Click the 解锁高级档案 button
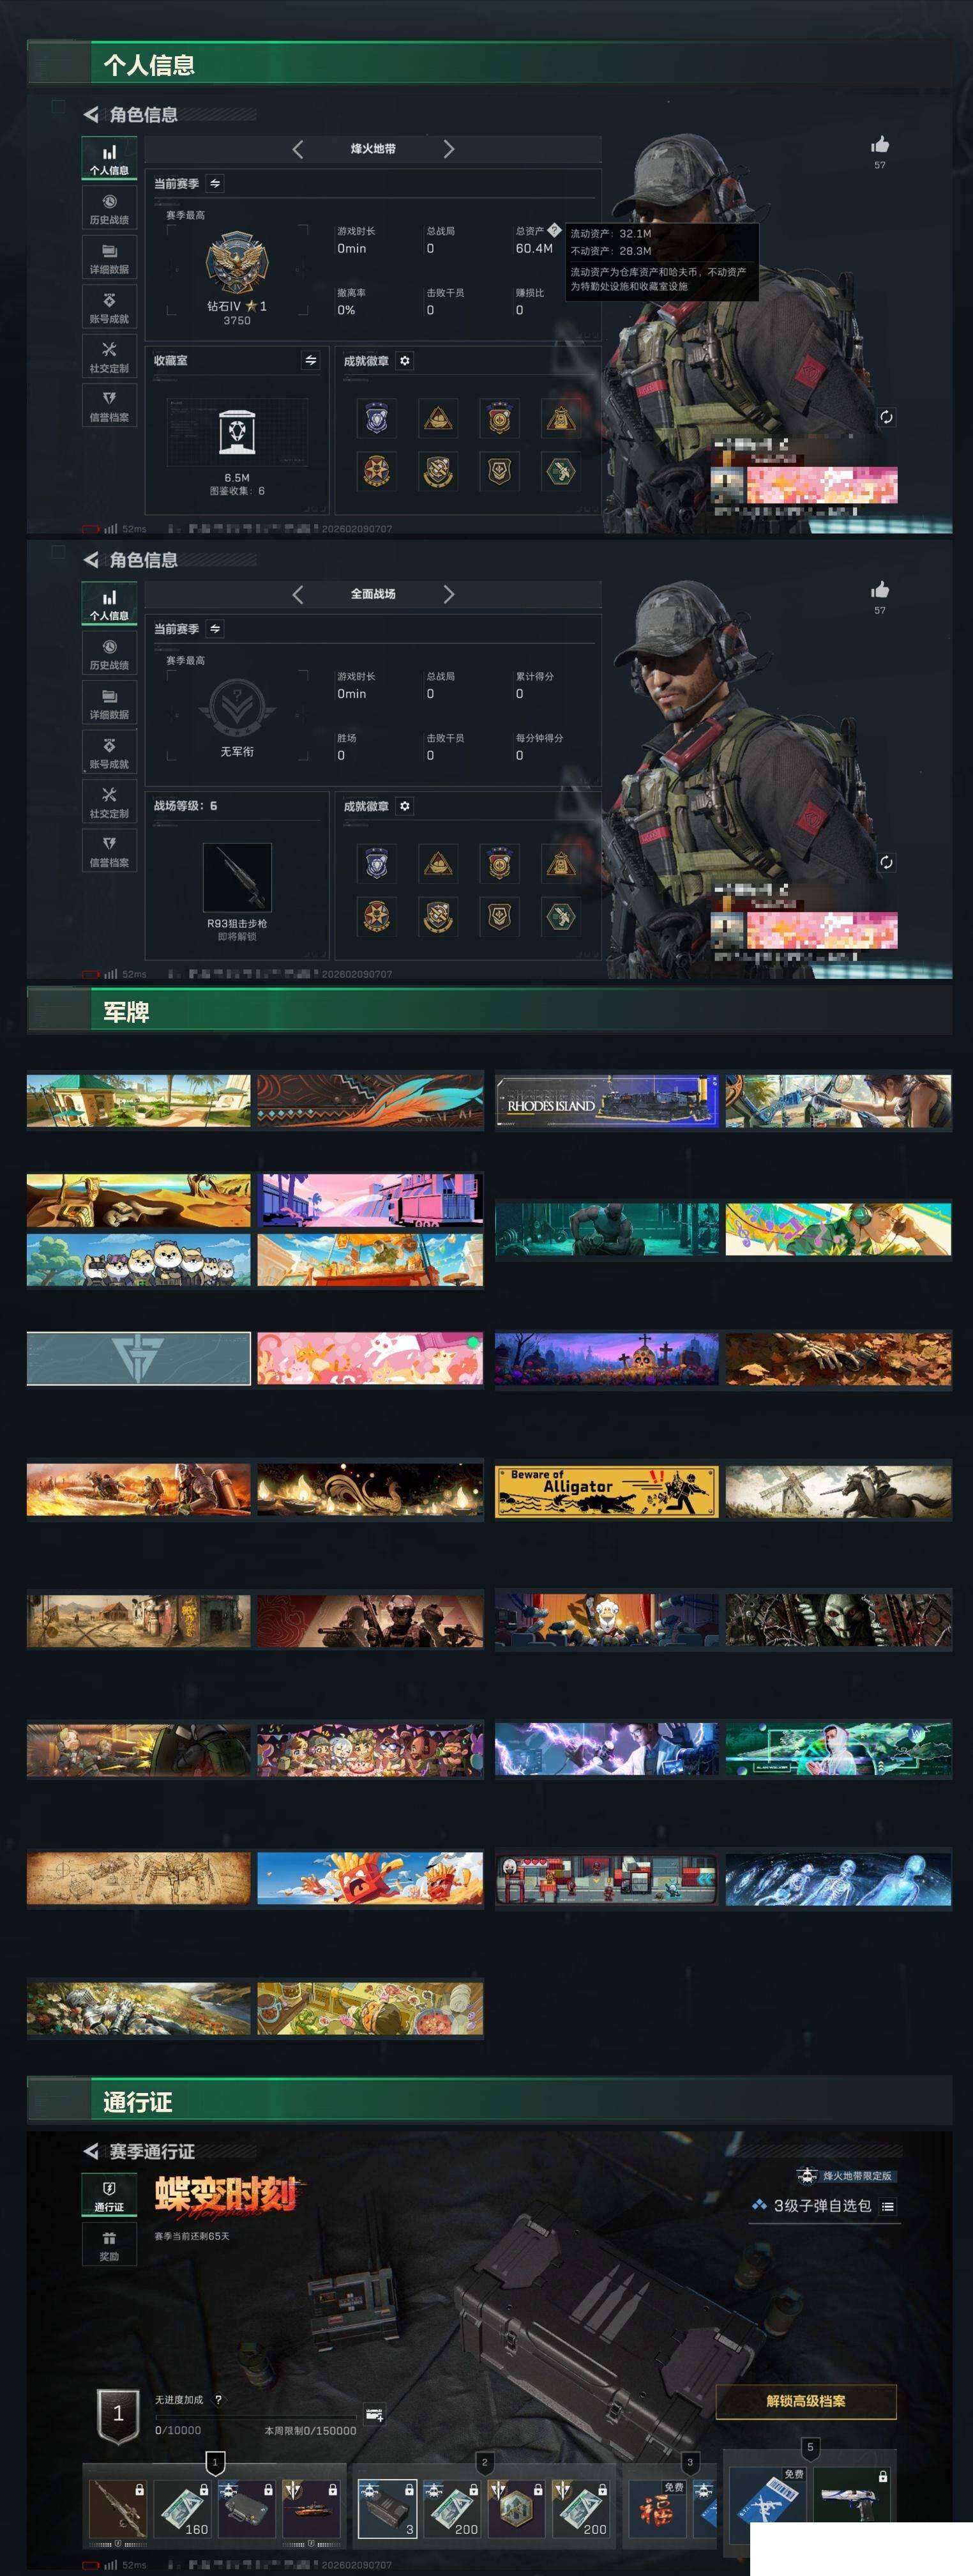Screen dimensions: 973x2576 click(x=806, y=2401)
